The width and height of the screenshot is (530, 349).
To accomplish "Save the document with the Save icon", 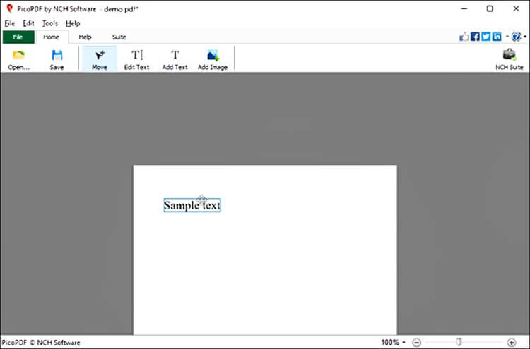I will [57, 59].
